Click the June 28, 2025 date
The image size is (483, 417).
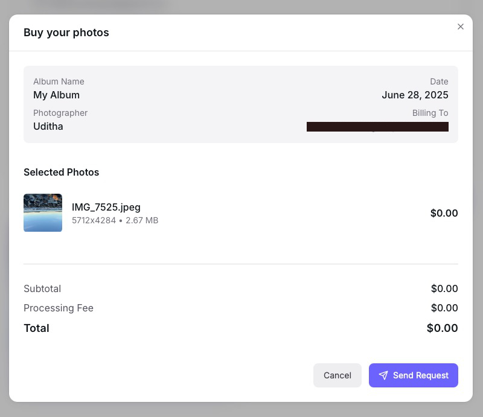(x=415, y=95)
